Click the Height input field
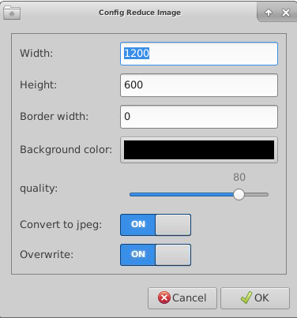 click(x=199, y=85)
